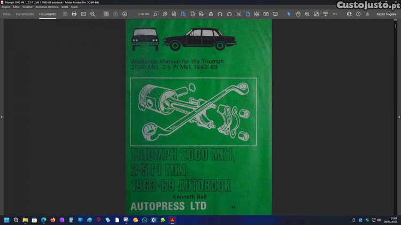This screenshot has height=225, width=401.
Task: Open the Windows Start menu
Action: pos(7,220)
